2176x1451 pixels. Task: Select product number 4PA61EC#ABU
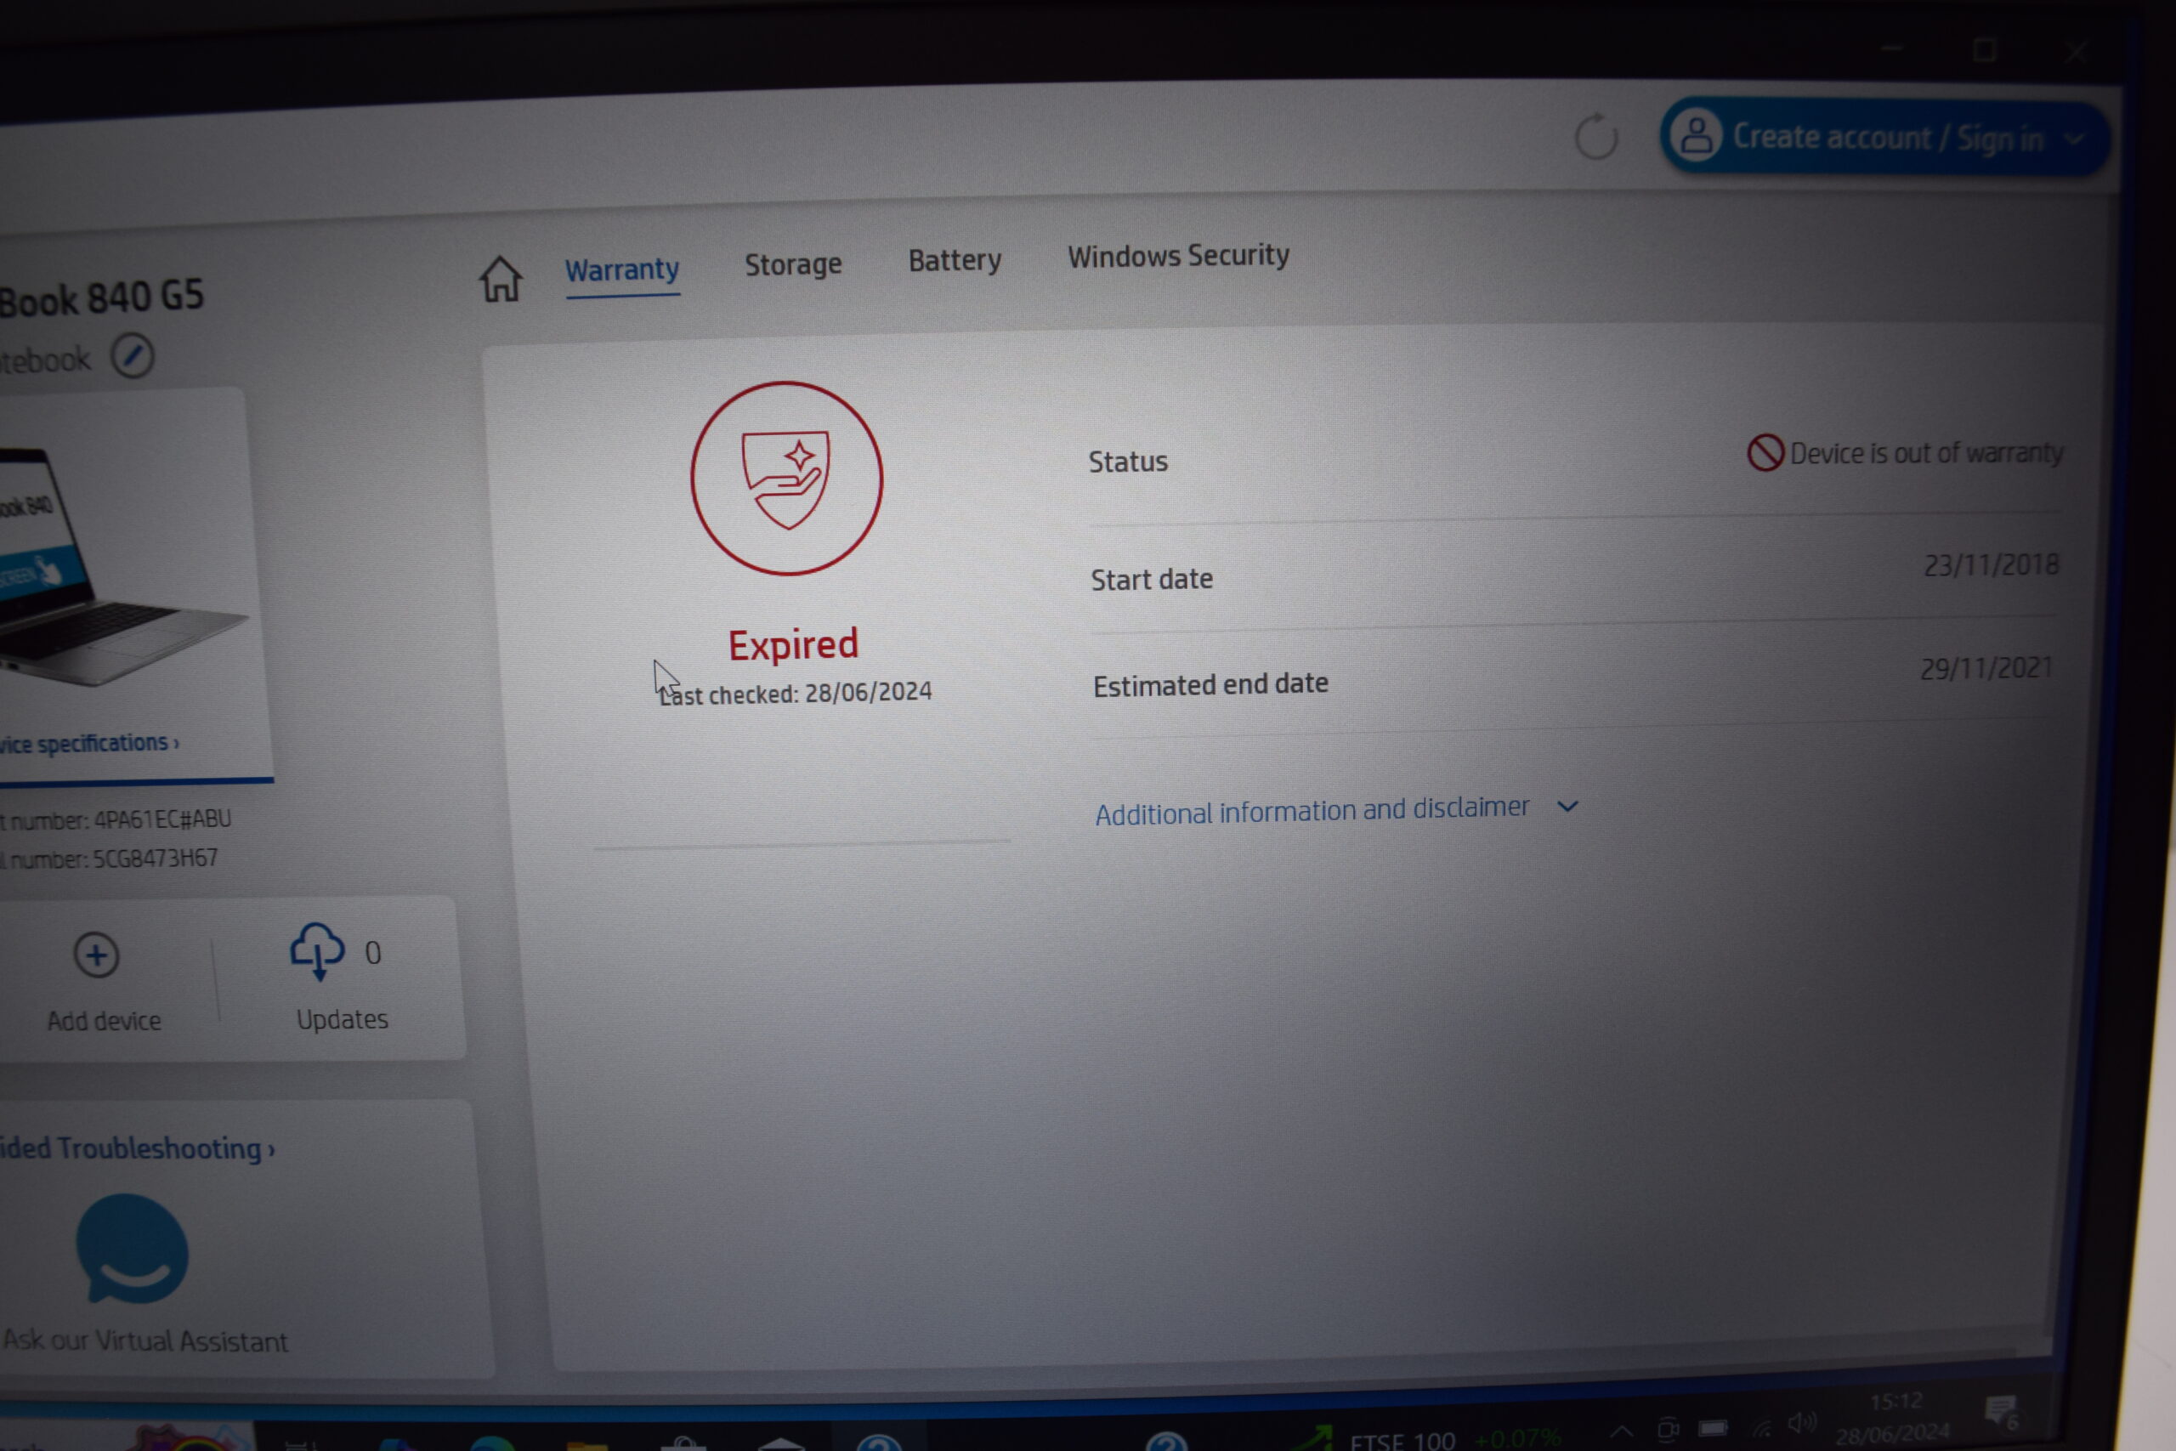click(163, 819)
